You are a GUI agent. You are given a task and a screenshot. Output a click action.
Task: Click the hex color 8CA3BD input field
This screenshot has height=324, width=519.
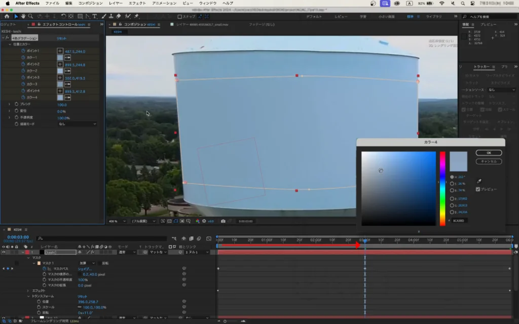pos(459,221)
